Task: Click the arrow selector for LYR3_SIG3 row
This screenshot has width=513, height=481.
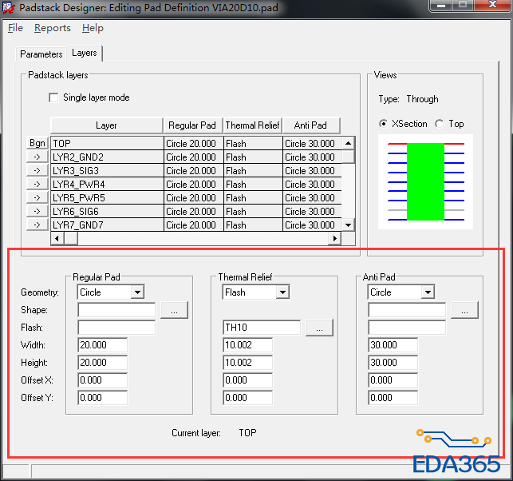Action: click(x=37, y=171)
